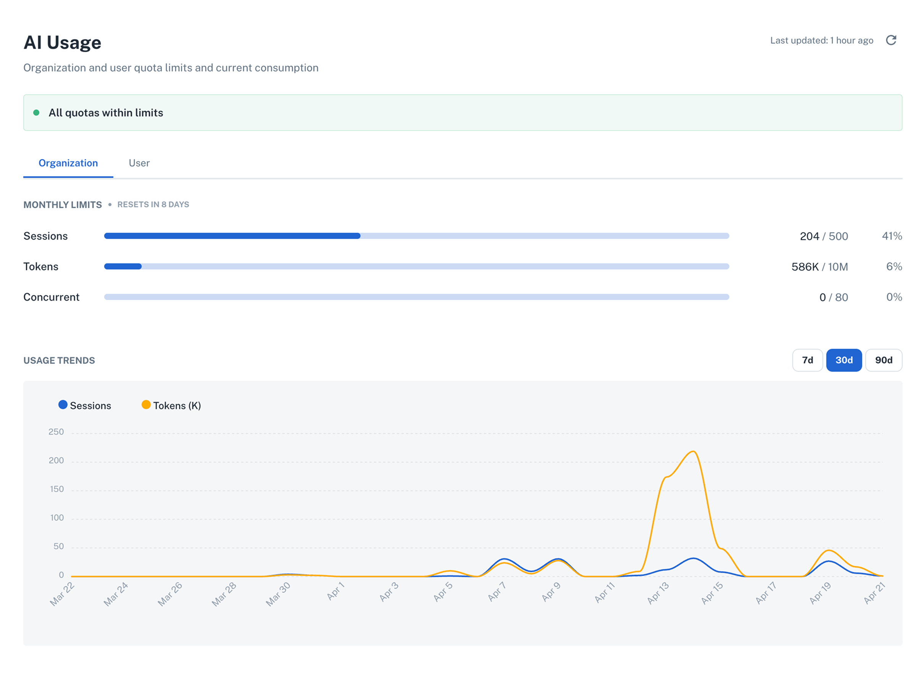The width and height of the screenshot is (924, 690).
Task: Click the green status indicator dot
Action: pyautogui.click(x=37, y=112)
